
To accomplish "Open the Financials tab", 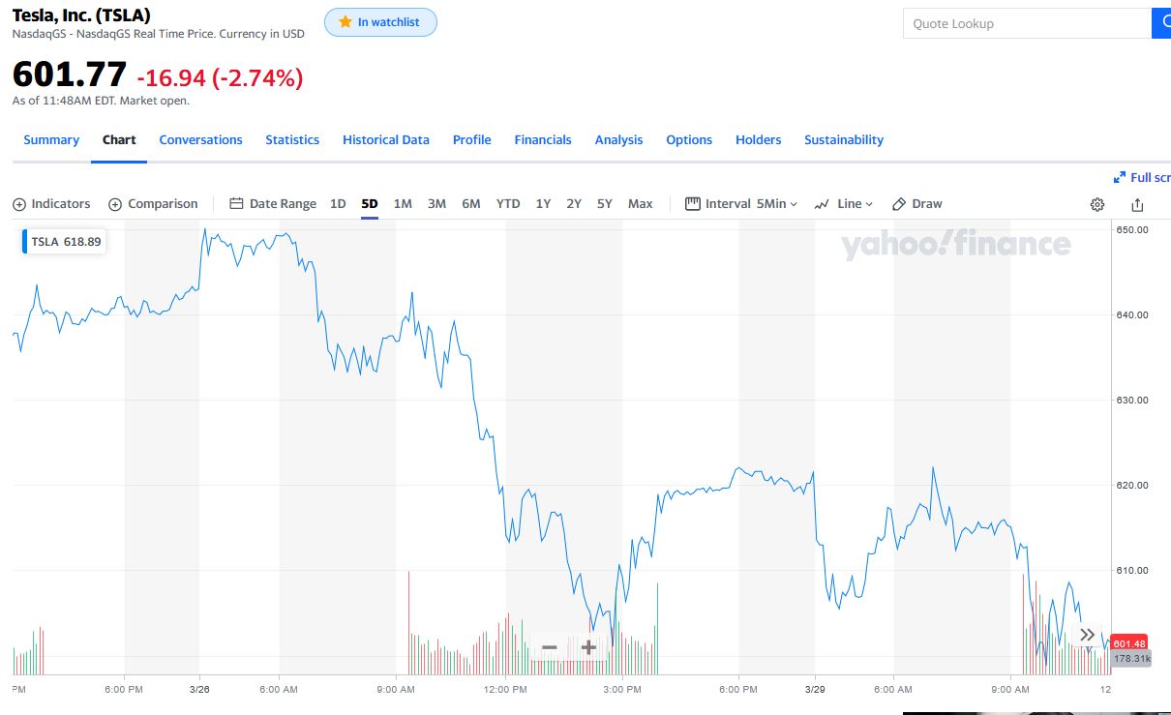I will (543, 140).
